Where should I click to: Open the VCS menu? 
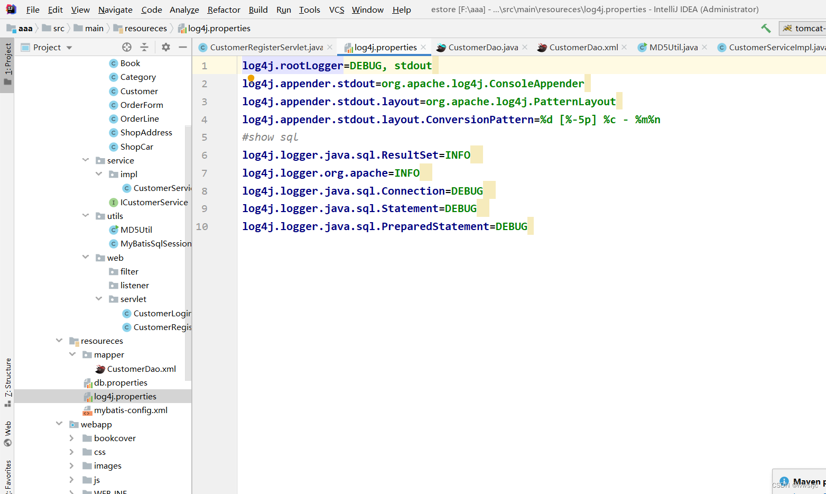click(x=337, y=10)
